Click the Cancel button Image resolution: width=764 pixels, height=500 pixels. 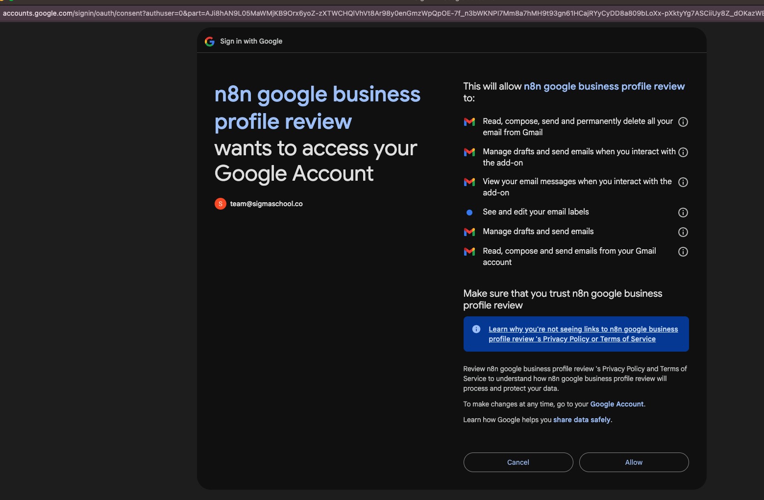click(x=518, y=462)
